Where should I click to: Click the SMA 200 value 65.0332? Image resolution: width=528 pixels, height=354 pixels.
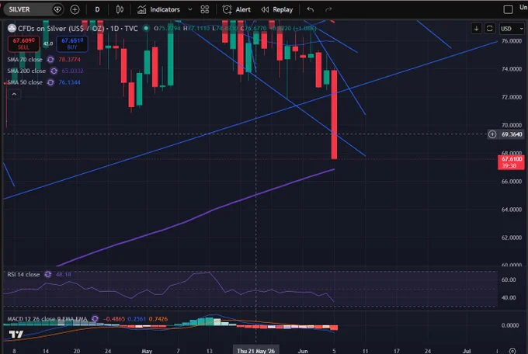72,71
